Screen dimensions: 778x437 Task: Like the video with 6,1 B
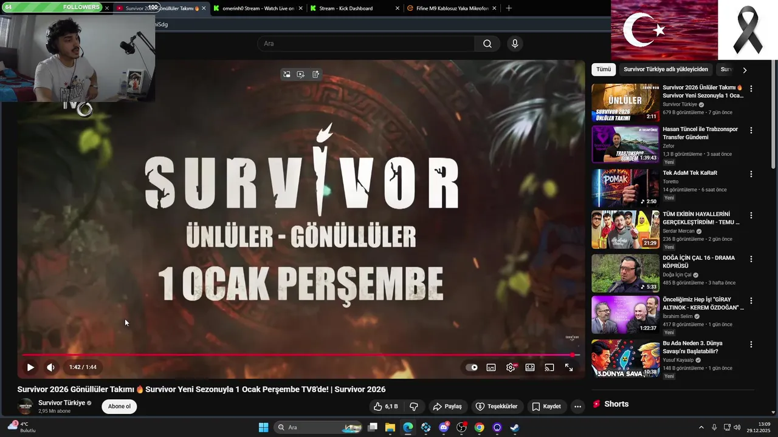click(x=386, y=407)
